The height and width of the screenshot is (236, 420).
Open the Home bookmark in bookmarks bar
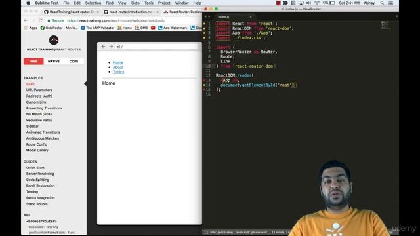[125, 28]
